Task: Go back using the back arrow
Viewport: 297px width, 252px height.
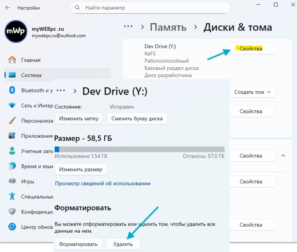Action: 8,8
